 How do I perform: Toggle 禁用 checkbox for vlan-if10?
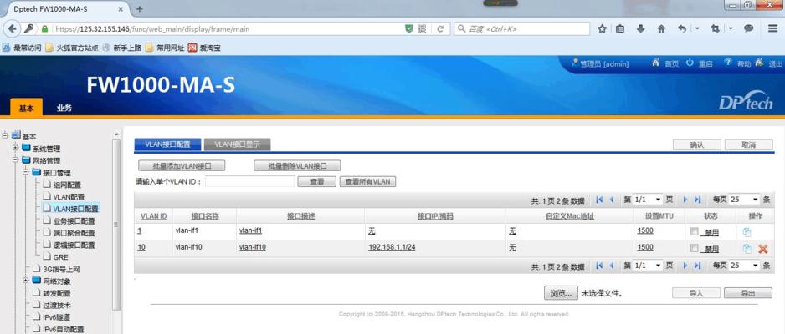tap(694, 248)
